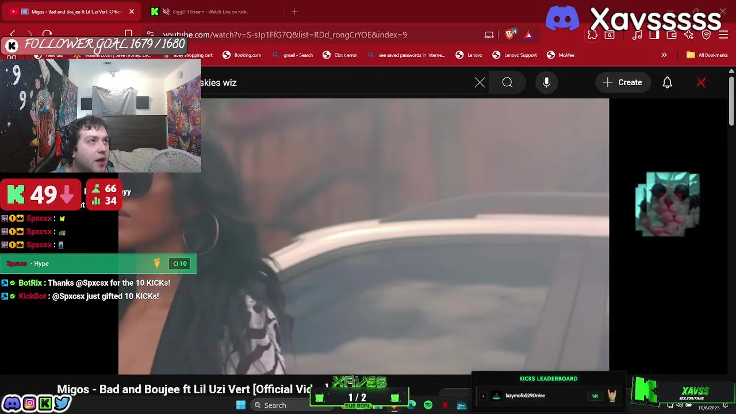Image resolution: width=736 pixels, height=414 pixels.
Task: Click the floating cat picture thumbnail
Action: pyautogui.click(x=668, y=204)
